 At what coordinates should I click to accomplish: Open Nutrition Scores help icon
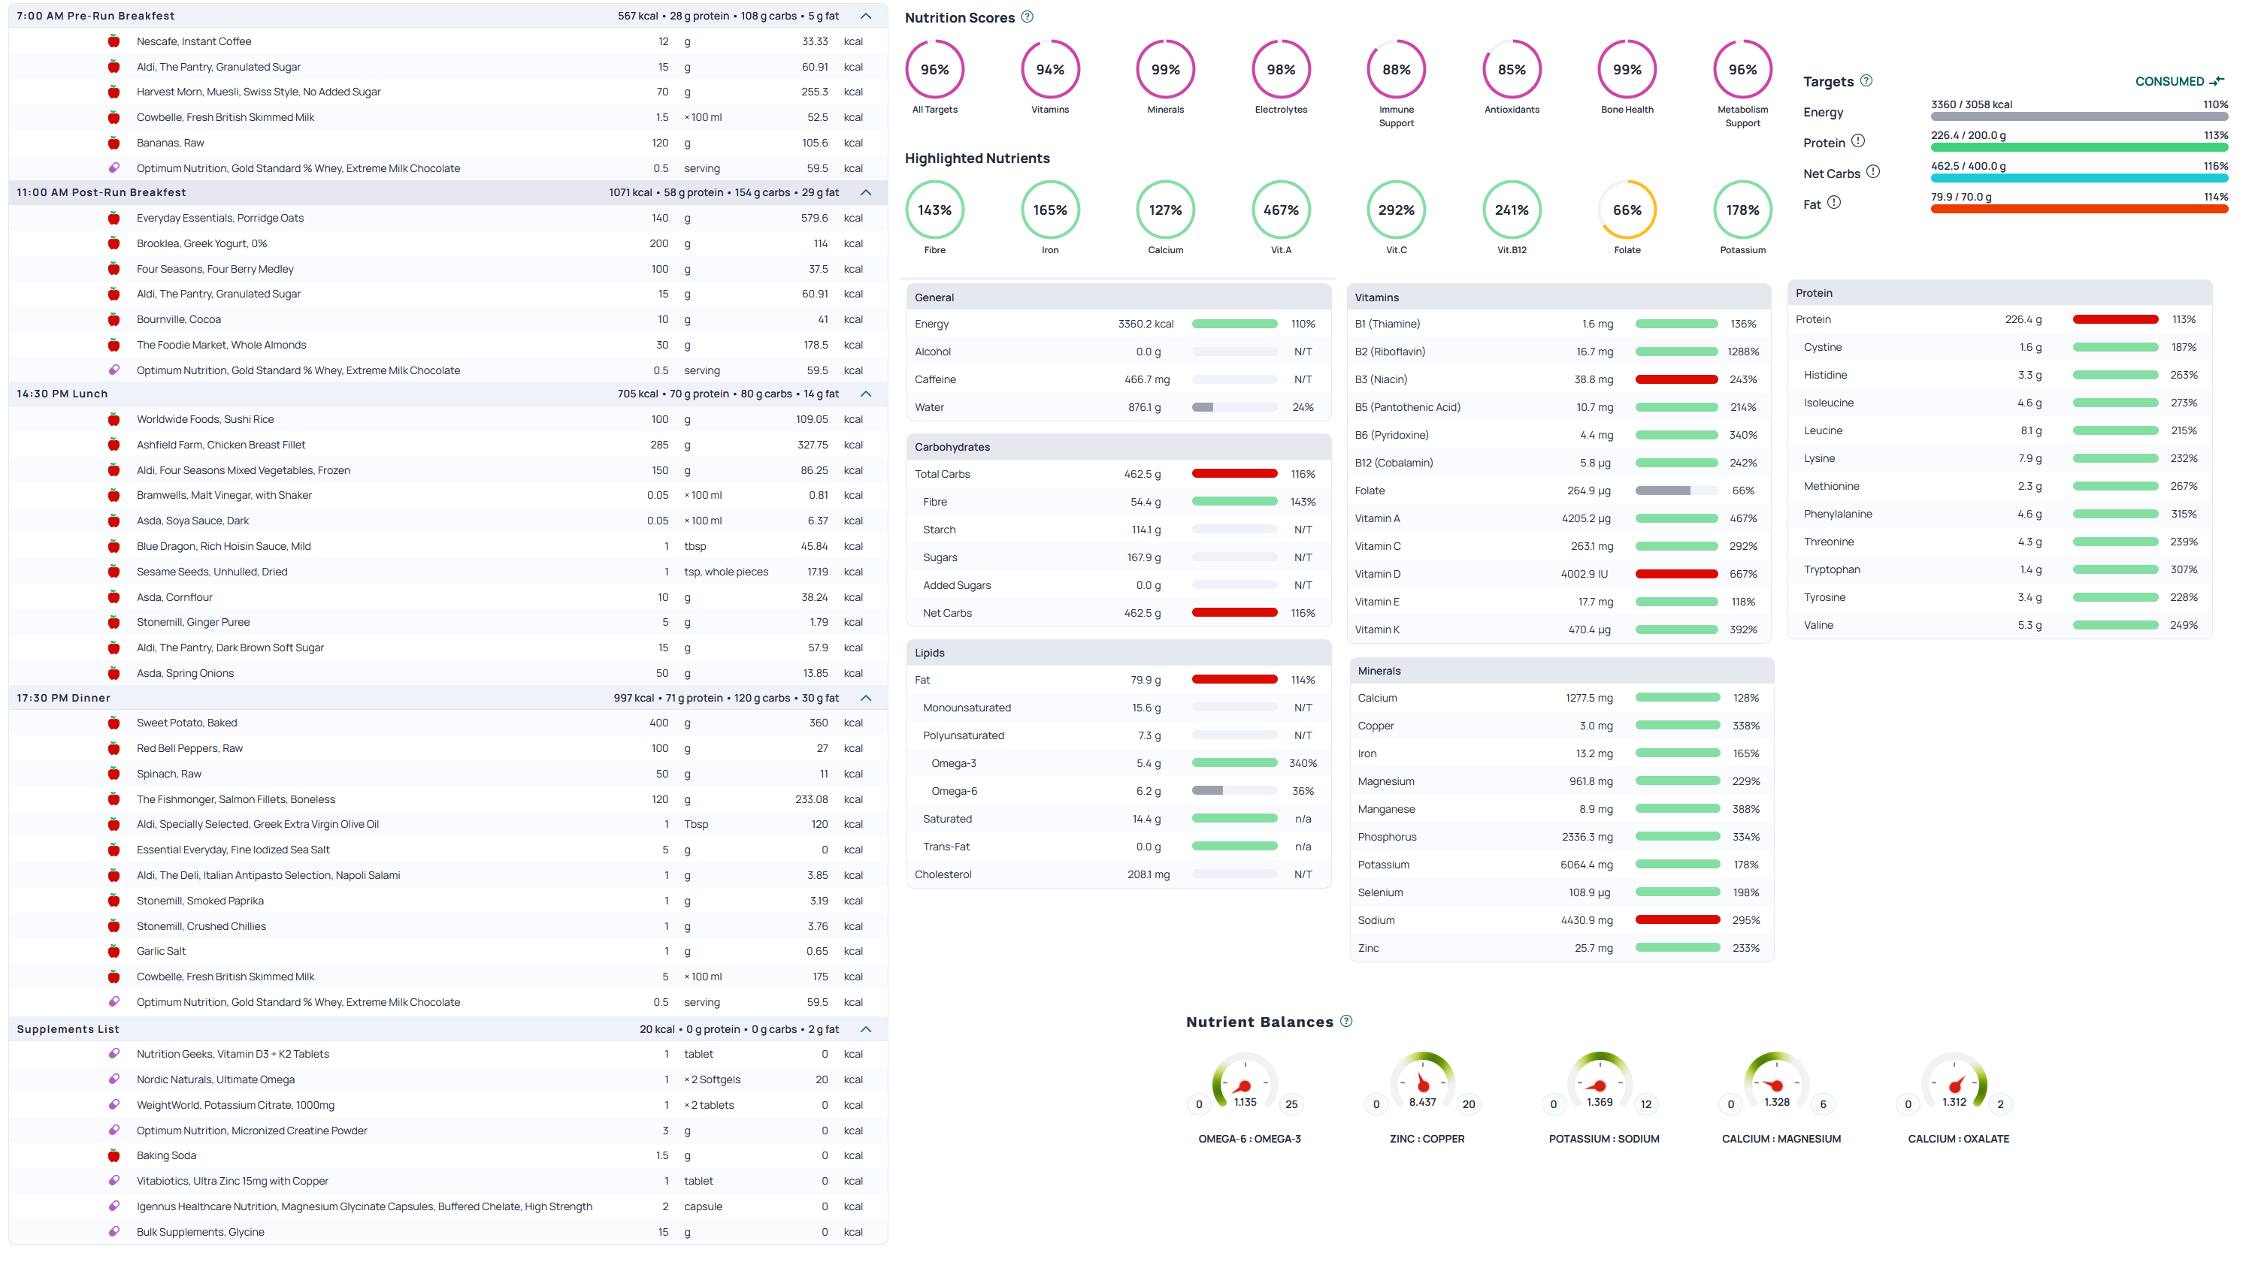[x=1028, y=17]
